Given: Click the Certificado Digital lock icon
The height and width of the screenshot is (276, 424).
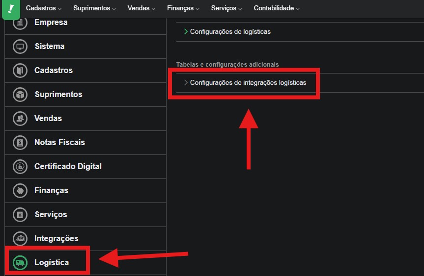Looking at the screenshot, I should tap(20, 167).
